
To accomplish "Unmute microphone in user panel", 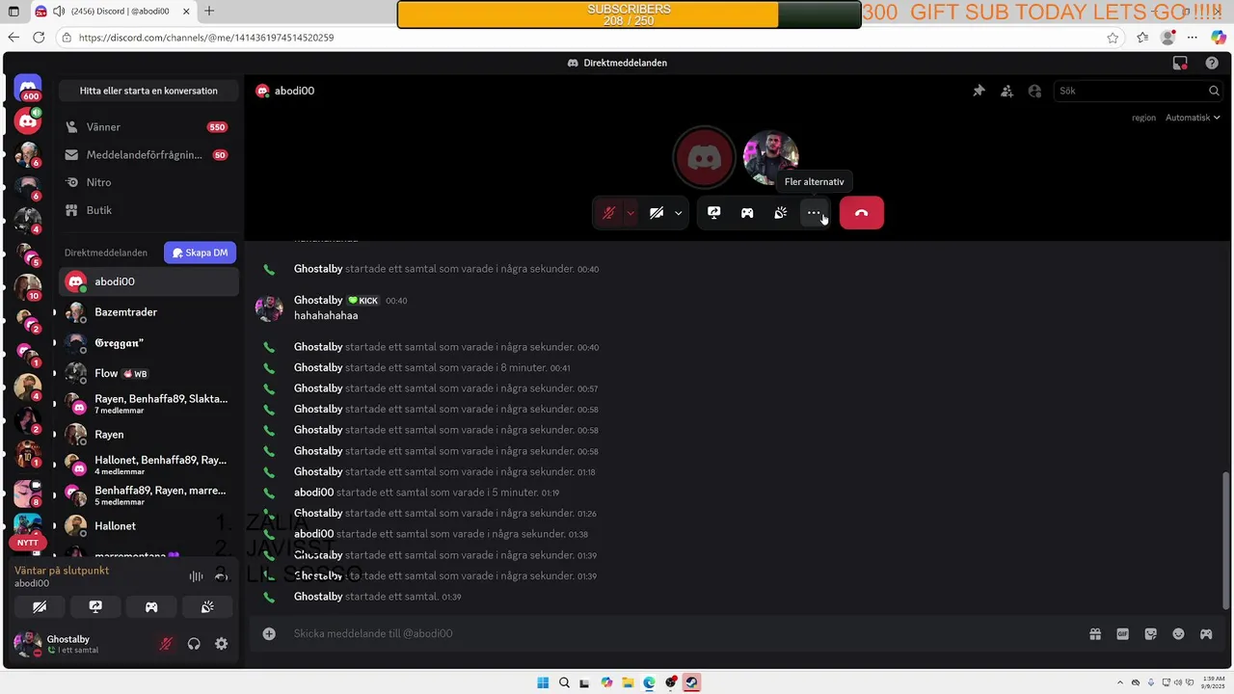I will pyautogui.click(x=166, y=644).
